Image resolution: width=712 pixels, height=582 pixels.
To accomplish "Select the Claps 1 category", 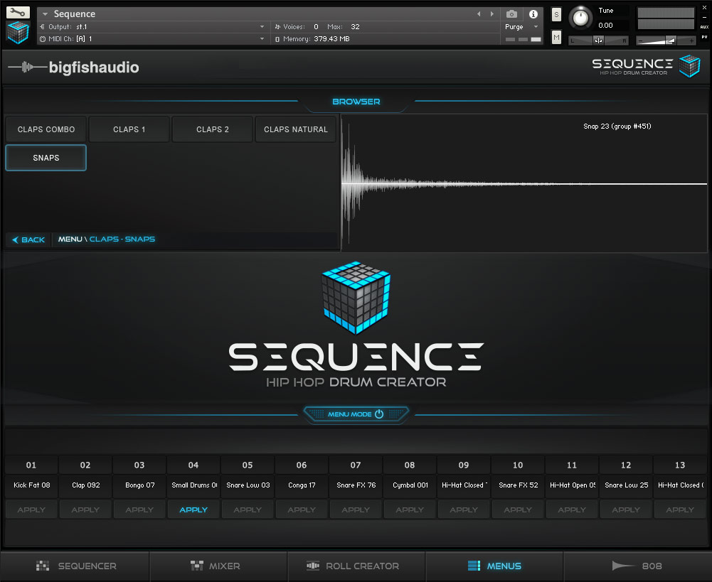I will coord(129,129).
